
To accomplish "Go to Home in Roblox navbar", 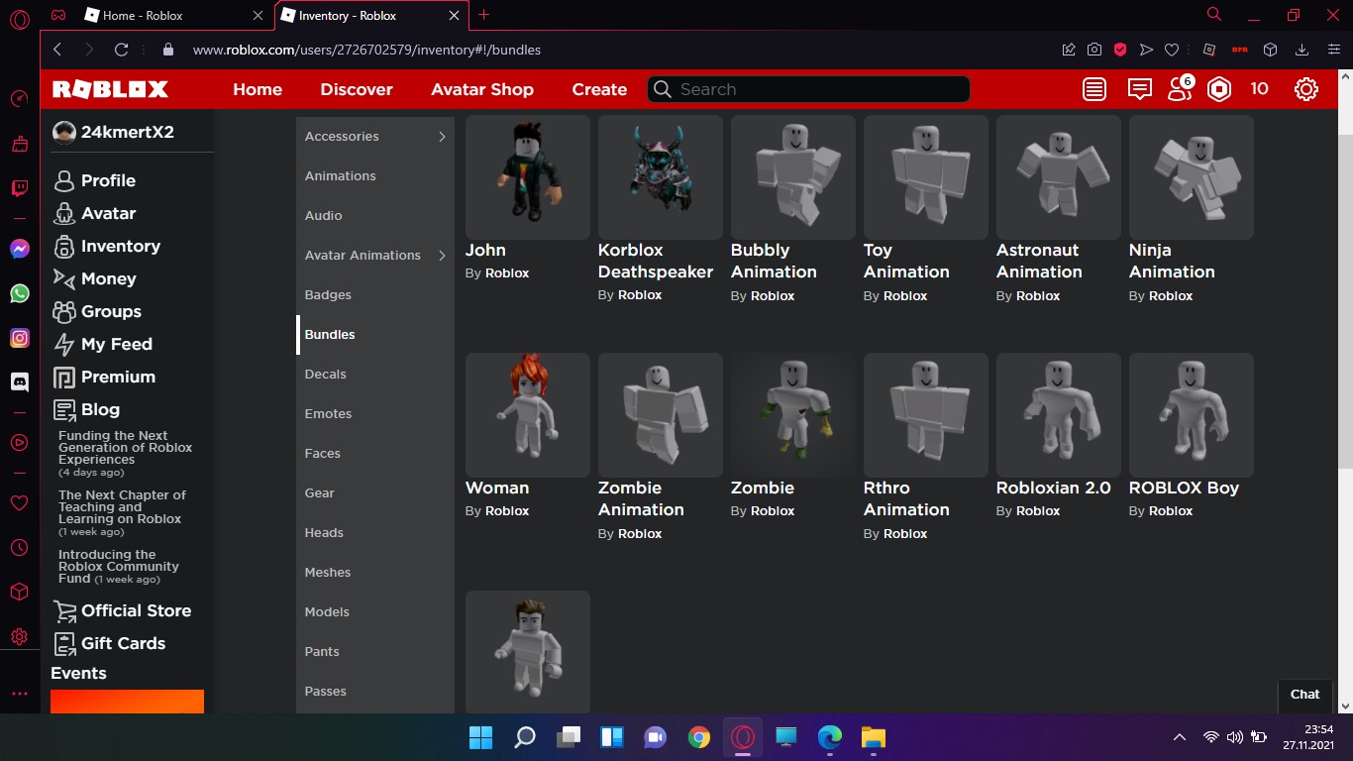I will click(258, 89).
